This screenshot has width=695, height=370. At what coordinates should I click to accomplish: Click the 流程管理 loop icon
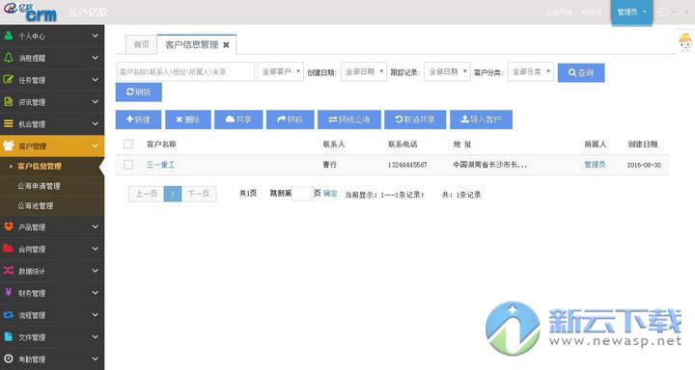(x=9, y=315)
